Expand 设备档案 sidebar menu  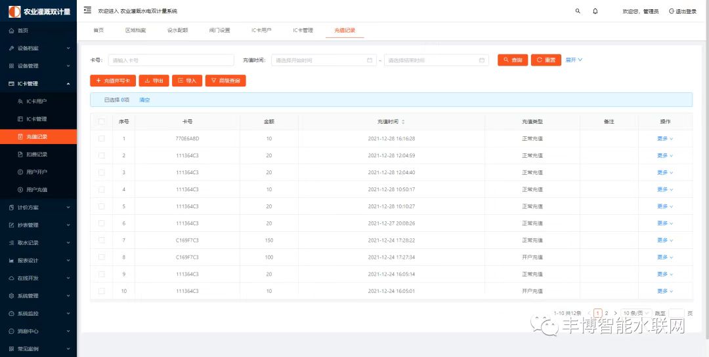[x=38, y=48]
